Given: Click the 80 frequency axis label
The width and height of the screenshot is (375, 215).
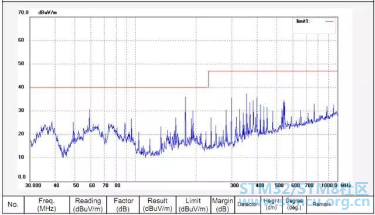Looking at the screenshot, I should pos(117,185).
